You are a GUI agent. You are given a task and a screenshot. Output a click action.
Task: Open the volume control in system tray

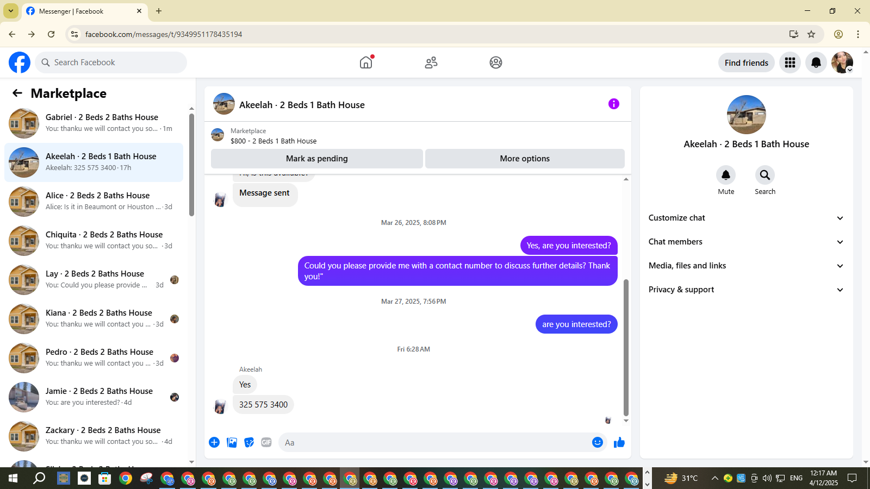(x=767, y=478)
